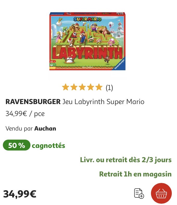Image resolution: width=177 pixels, height=205 pixels.
Task: Add product to shopping list
Action: click(x=139, y=193)
